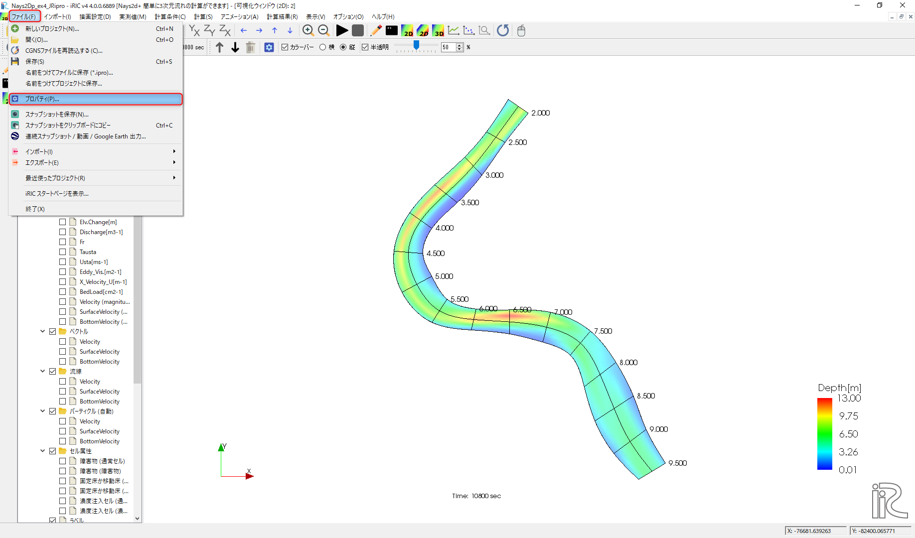Toggle the カラーバー checkbox
The image size is (915, 538).
tap(285, 47)
